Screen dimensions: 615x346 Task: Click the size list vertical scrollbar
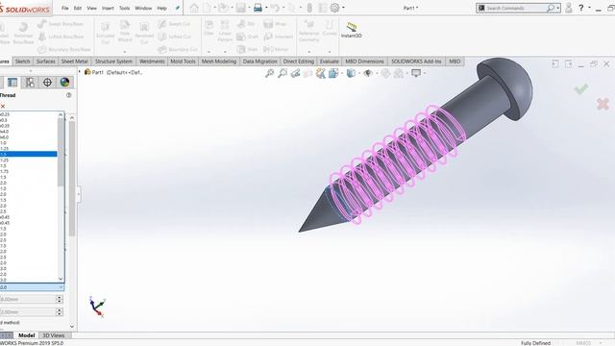point(61,153)
